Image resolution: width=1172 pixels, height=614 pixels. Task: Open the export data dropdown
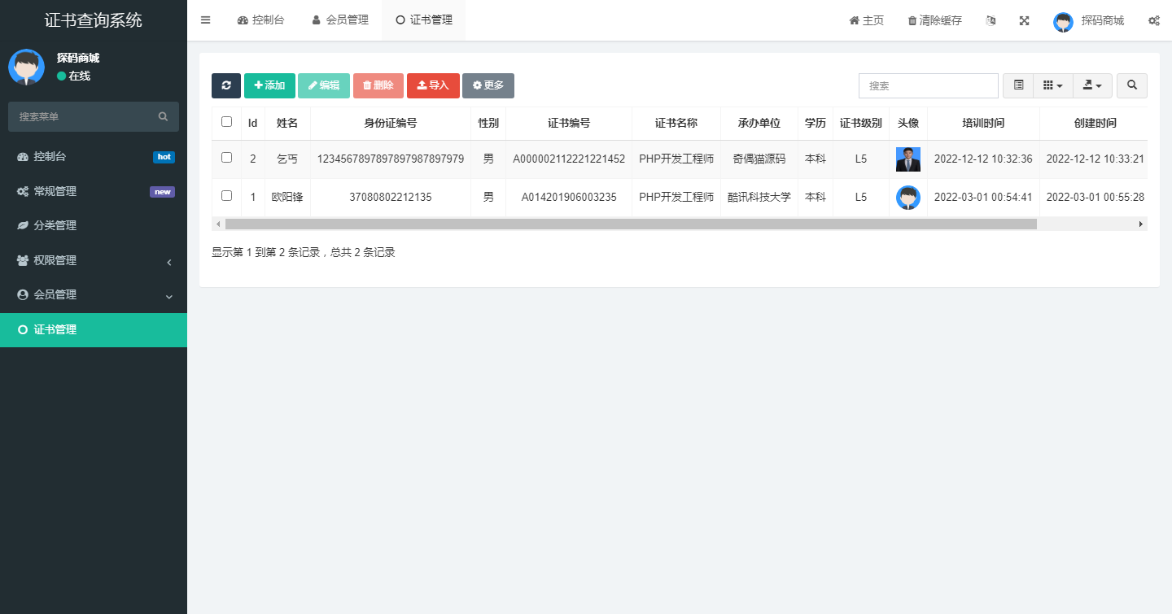coord(1092,85)
